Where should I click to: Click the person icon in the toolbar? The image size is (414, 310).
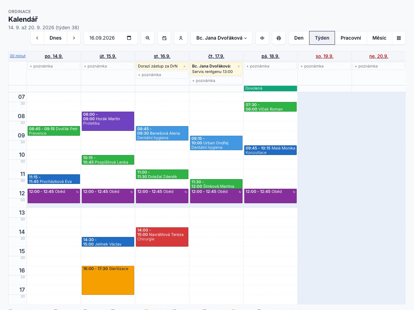pos(181,38)
